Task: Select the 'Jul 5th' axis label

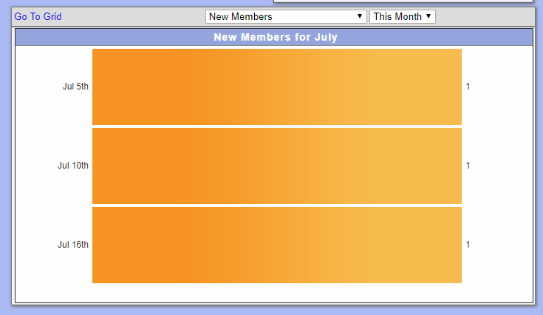Action: click(75, 87)
